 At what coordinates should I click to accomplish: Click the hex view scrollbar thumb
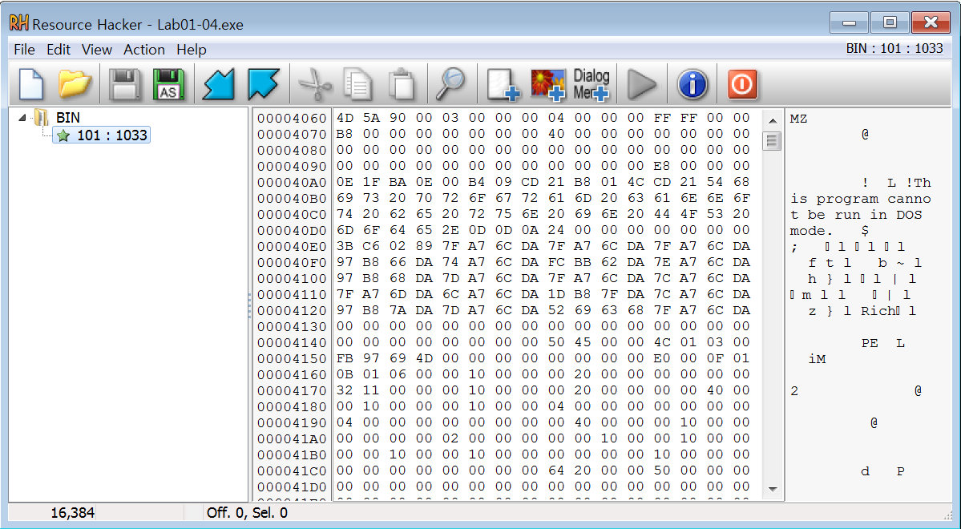pos(773,141)
